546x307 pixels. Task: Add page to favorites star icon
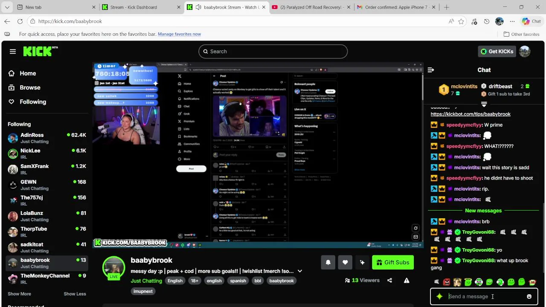(x=461, y=21)
